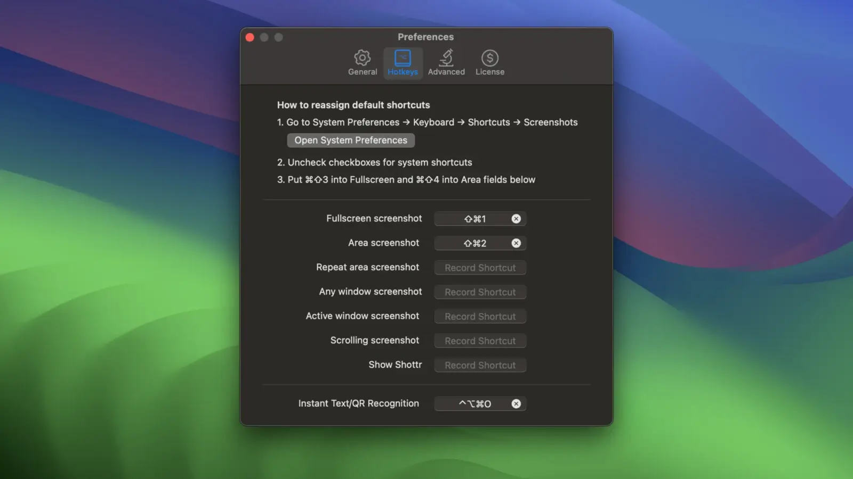The width and height of the screenshot is (853, 479).
Task: Record shortcut for Any window screenshot
Action: coord(480,292)
